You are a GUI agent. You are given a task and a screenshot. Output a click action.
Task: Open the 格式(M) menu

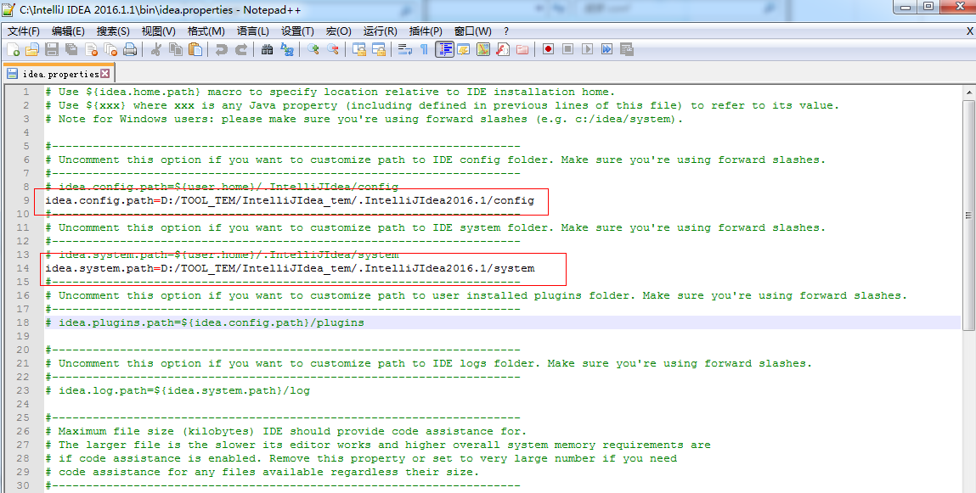[x=206, y=31]
